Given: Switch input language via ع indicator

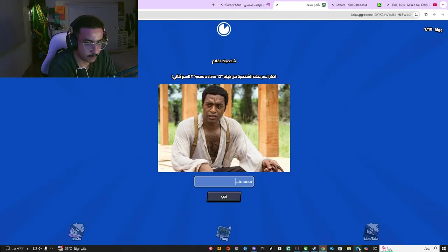Looking at the screenshot, I should coord(28,248).
